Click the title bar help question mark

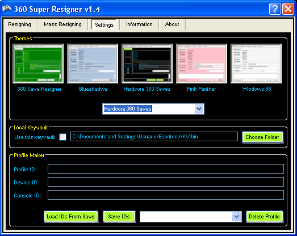(275, 9)
